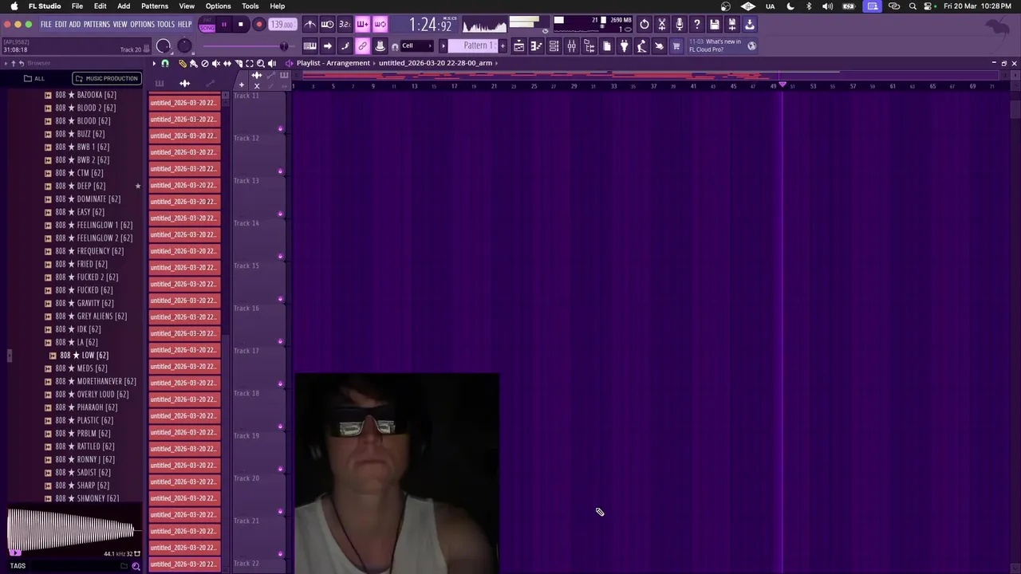Toggle overdub blend recording

pos(362,25)
